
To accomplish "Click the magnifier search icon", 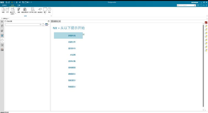I will (195, 5).
